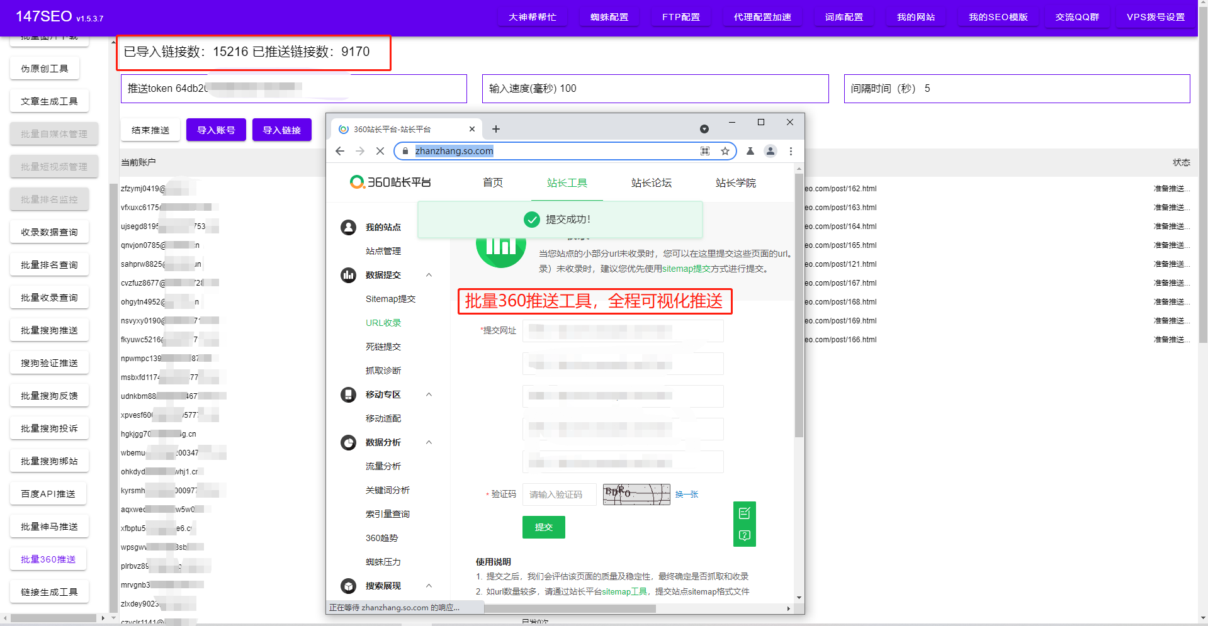Open the 站长工具 tab
Viewport: 1208px width, 626px height.
[567, 183]
